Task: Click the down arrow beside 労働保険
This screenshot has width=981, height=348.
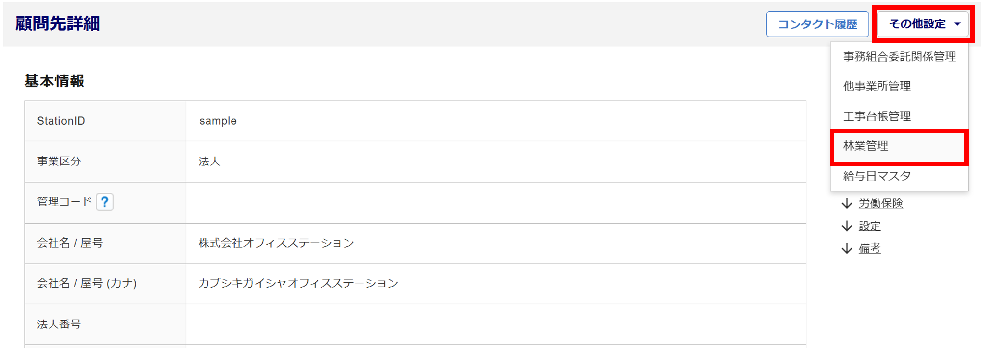Action: coord(847,203)
